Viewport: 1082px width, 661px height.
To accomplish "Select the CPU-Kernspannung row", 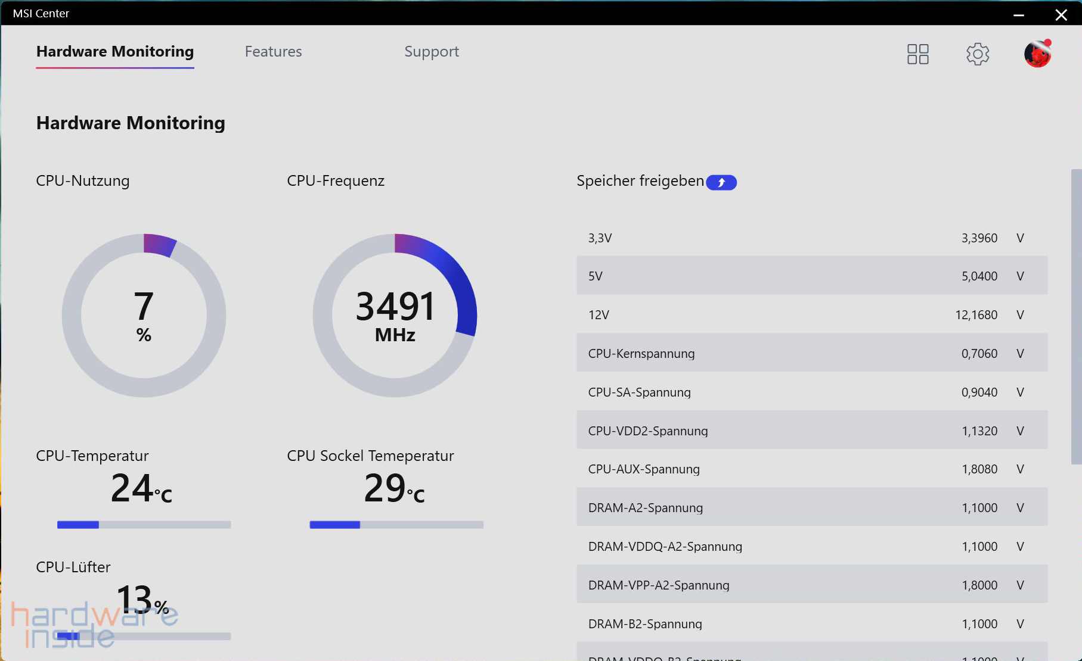I will 811,353.
